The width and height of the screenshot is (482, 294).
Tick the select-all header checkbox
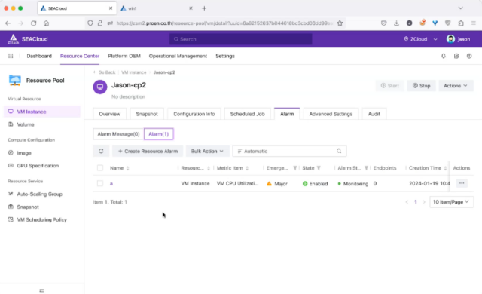100,168
